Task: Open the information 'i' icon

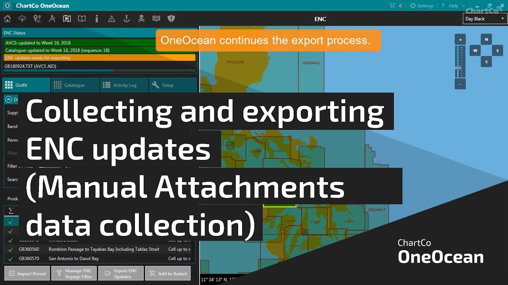Action: (96, 19)
